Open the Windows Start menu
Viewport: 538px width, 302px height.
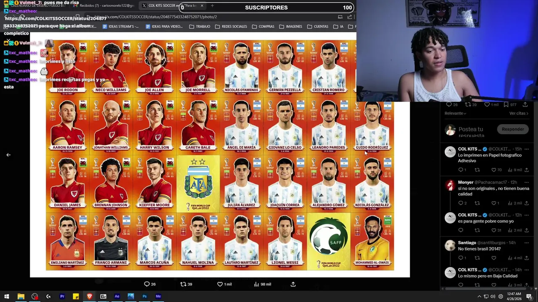click(7, 297)
